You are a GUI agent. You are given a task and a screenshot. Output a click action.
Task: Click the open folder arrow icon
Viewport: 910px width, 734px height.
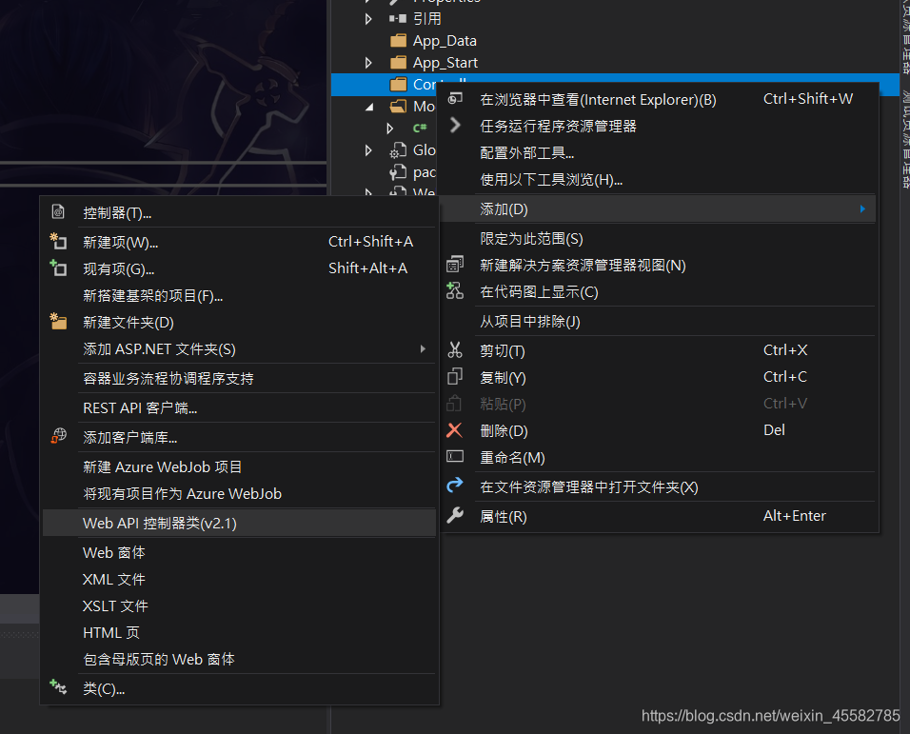455,486
